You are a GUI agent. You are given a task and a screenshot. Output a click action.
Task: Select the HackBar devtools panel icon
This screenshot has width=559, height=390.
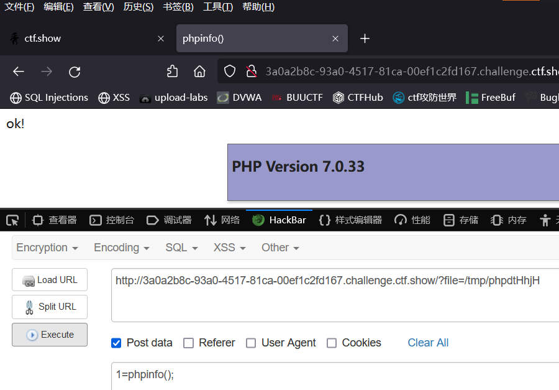(257, 220)
